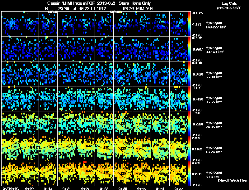Click the 1.337 color scale value

tap(196, 88)
